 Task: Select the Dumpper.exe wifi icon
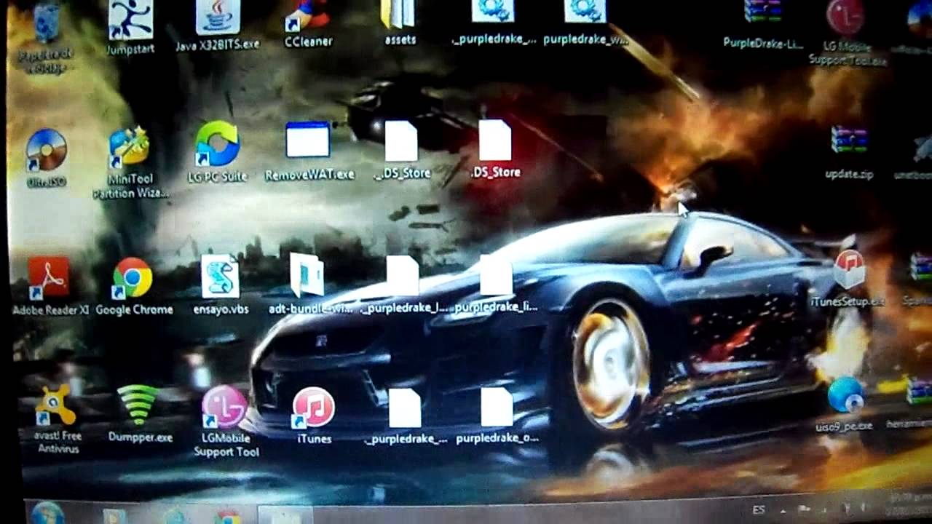(x=140, y=414)
